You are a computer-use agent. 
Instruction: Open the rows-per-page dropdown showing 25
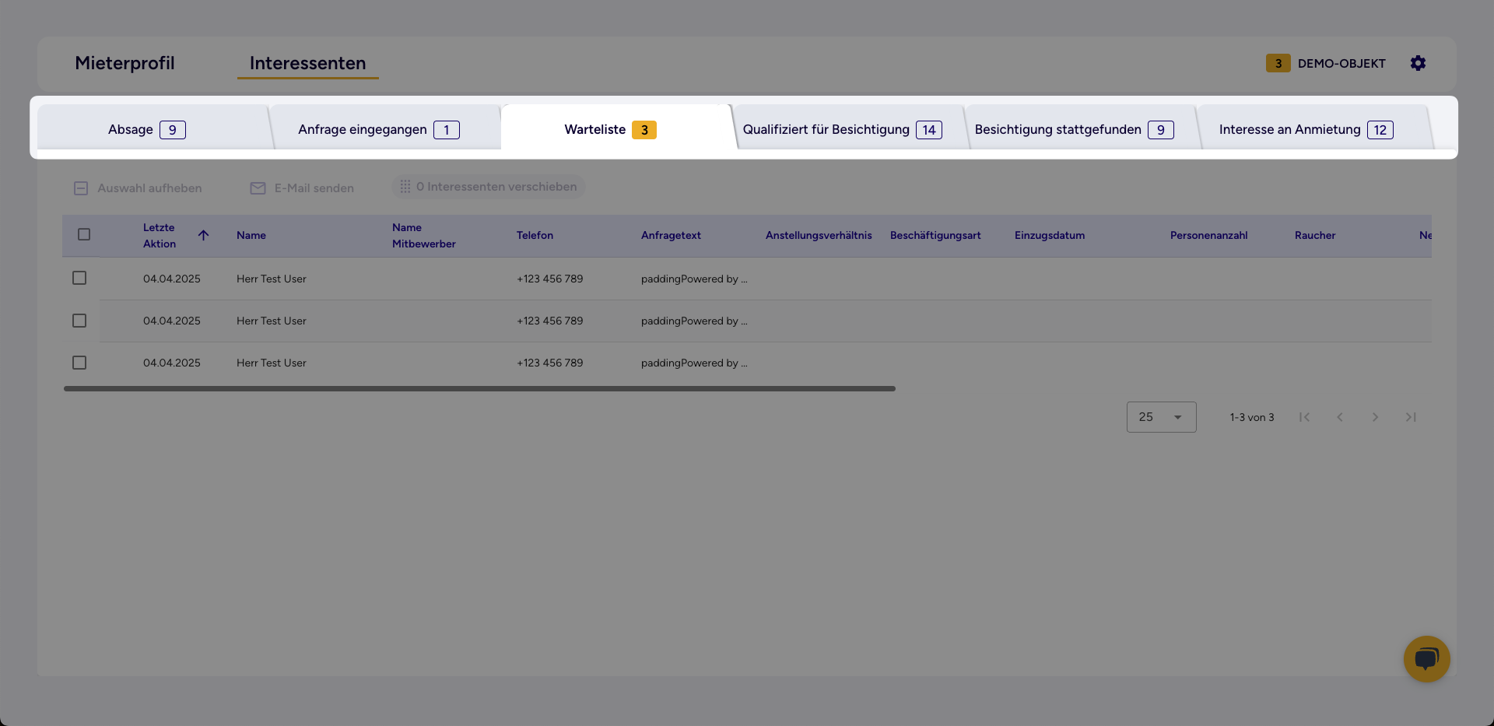pos(1161,417)
